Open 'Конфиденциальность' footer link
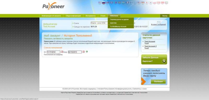Screen dimensions: 209x100 pyautogui.click(x=124, y=89)
